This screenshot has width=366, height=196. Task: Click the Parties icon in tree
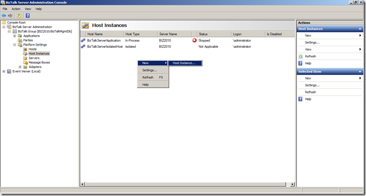pyautogui.click(x=20, y=40)
